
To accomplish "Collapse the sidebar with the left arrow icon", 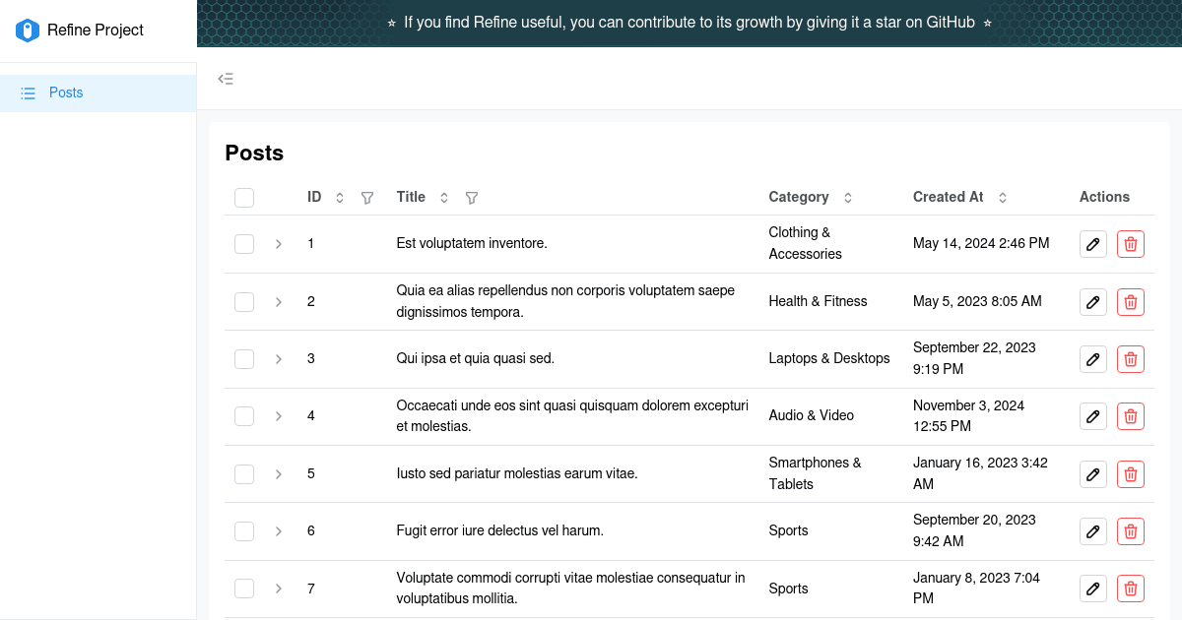I will (x=226, y=78).
